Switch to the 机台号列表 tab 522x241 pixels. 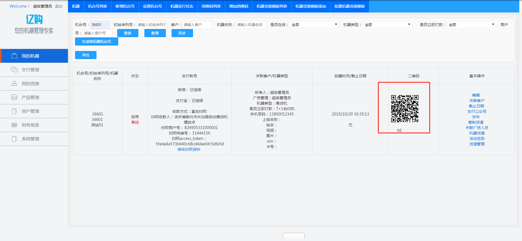point(97,6)
